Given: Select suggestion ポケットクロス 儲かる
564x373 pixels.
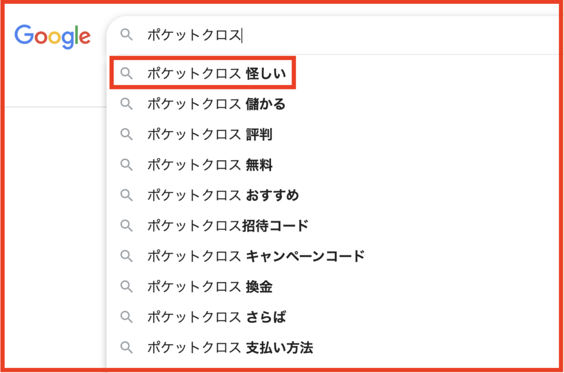Looking at the screenshot, I should (x=216, y=104).
